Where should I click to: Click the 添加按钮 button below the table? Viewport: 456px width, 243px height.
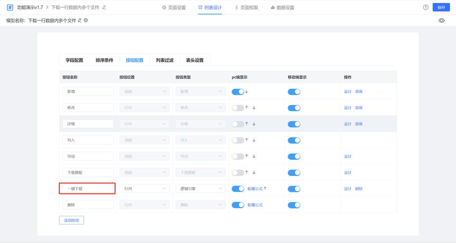point(72,220)
